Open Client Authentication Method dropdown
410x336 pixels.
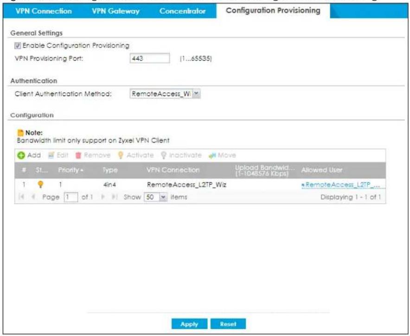196,94
